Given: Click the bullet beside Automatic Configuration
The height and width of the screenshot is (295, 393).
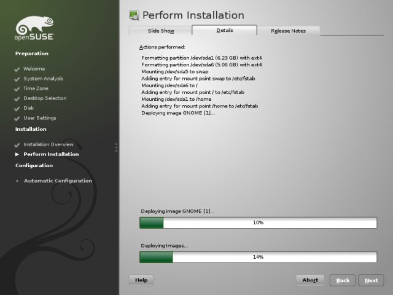Looking at the screenshot, I should click(17, 181).
